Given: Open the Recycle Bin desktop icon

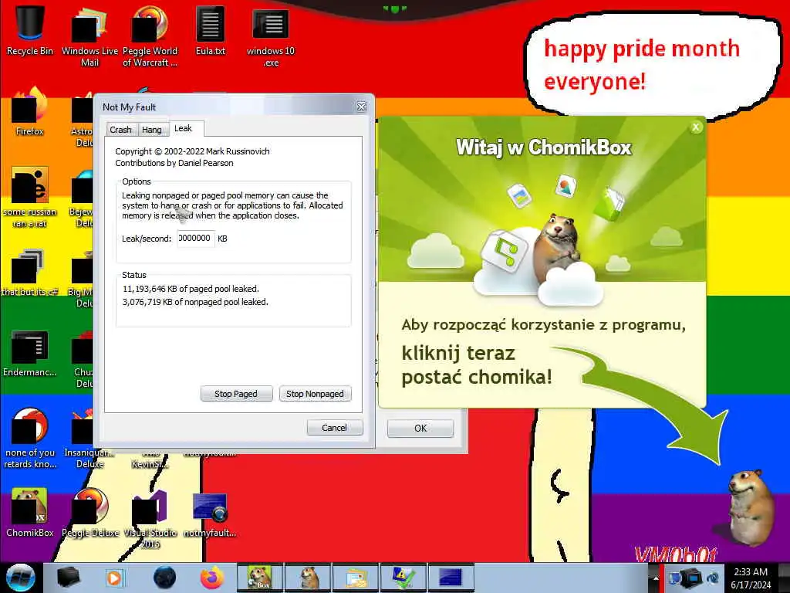Looking at the screenshot, I should click(30, 29).
